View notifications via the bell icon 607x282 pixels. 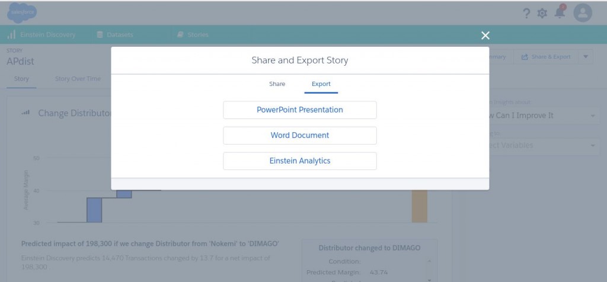click(x=560, y=12)
